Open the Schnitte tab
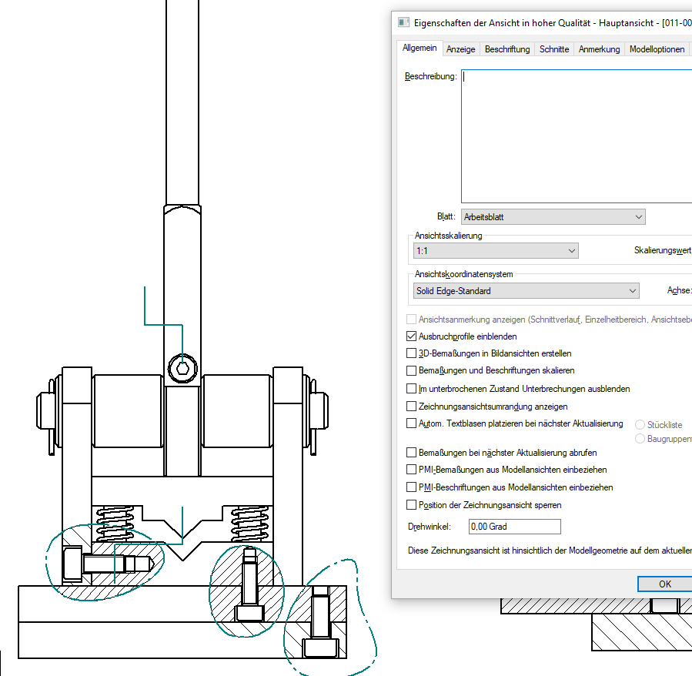The width and height of the screenshot is (692, 676). [x=554, y=49]
